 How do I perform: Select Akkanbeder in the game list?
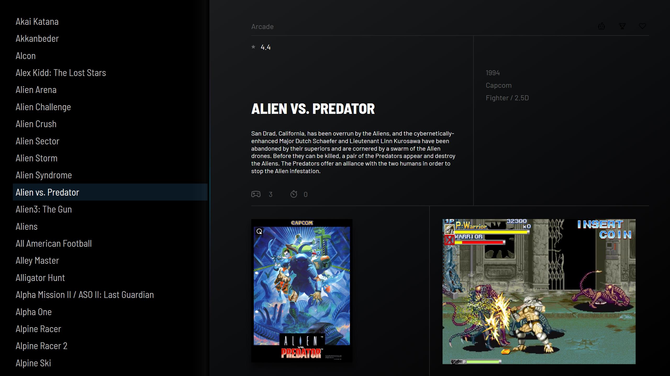coord(110,38)
